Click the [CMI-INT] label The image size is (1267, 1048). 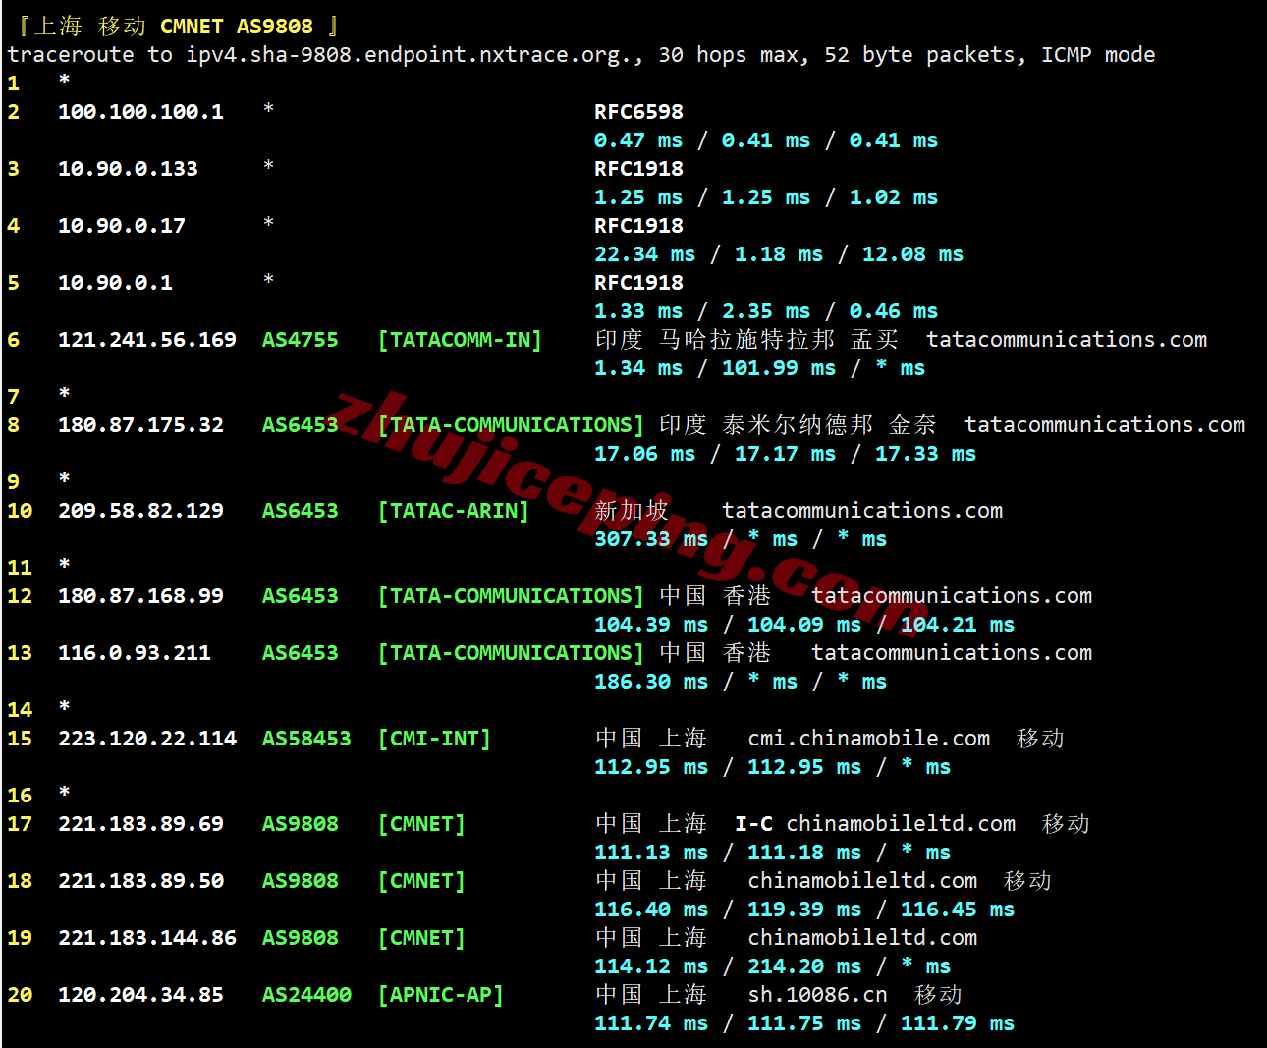pyautogui.click(x=434, y=739)
